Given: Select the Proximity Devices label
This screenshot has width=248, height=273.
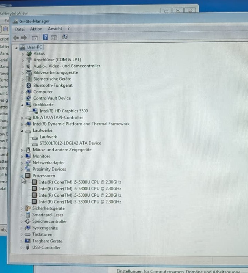Looking at the screenshot, I should click(49, 169).
